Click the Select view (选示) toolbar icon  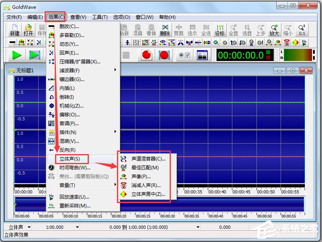coord(193,30)
